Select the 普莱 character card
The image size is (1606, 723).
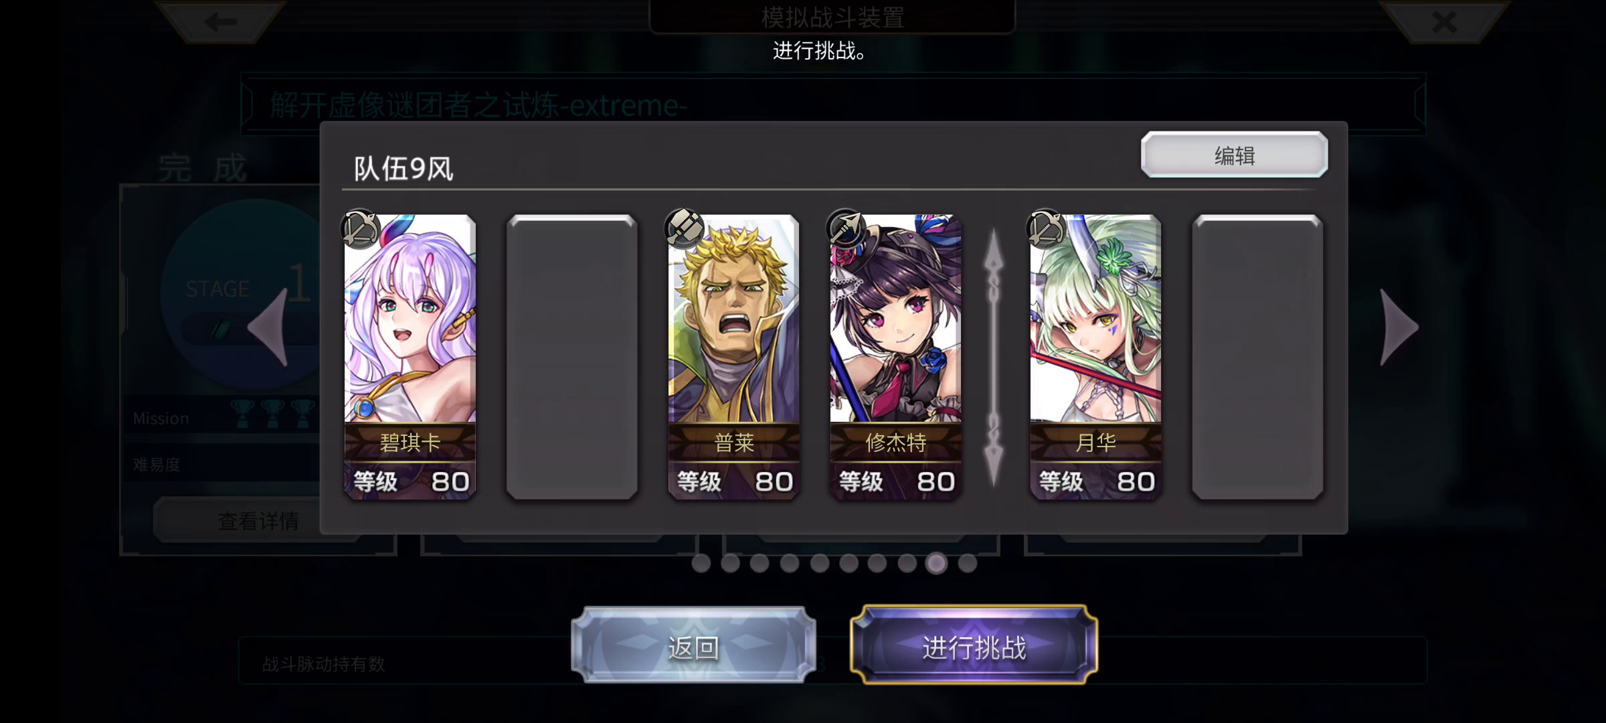coord(734,357)
